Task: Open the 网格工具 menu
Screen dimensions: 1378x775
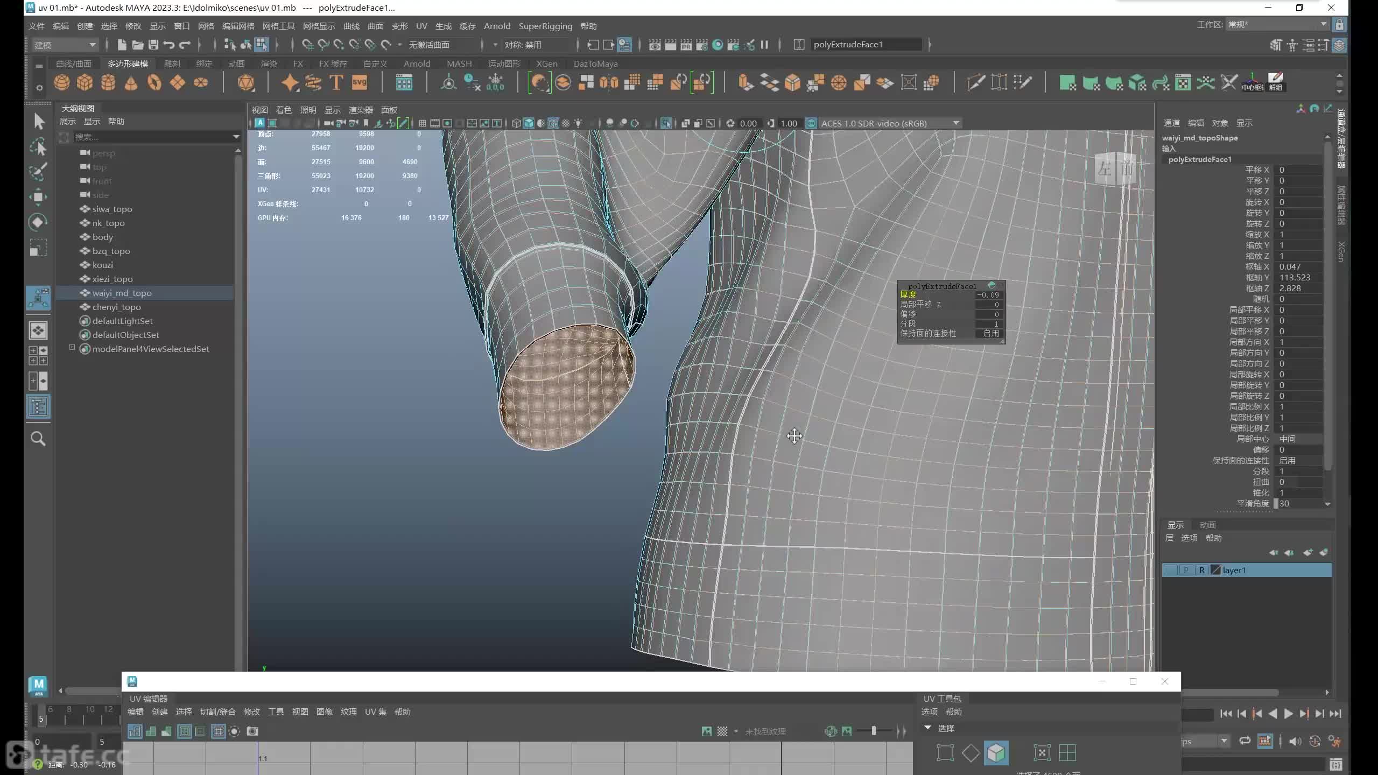Action: coord(278,26)
